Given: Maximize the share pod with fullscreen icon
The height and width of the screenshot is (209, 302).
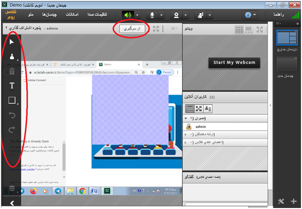Looking at the screenshot, I should click(x=156, y=29).
